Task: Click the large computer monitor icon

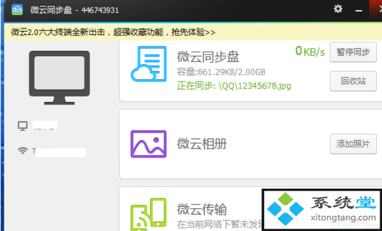Action: point(60,78)
